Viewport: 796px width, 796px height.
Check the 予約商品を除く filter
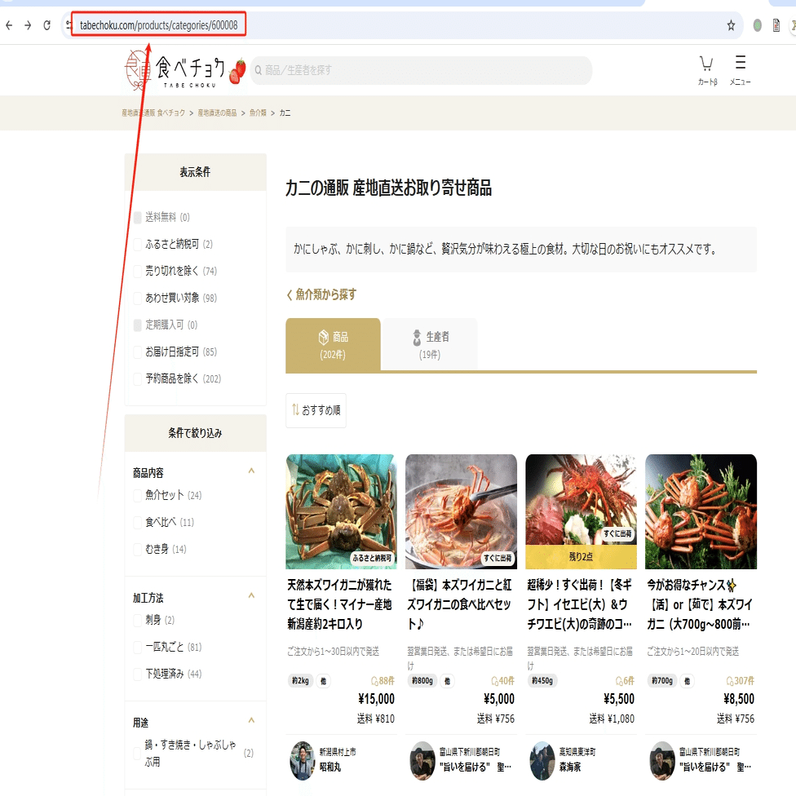pyautogui.click(x=138, y=378)
